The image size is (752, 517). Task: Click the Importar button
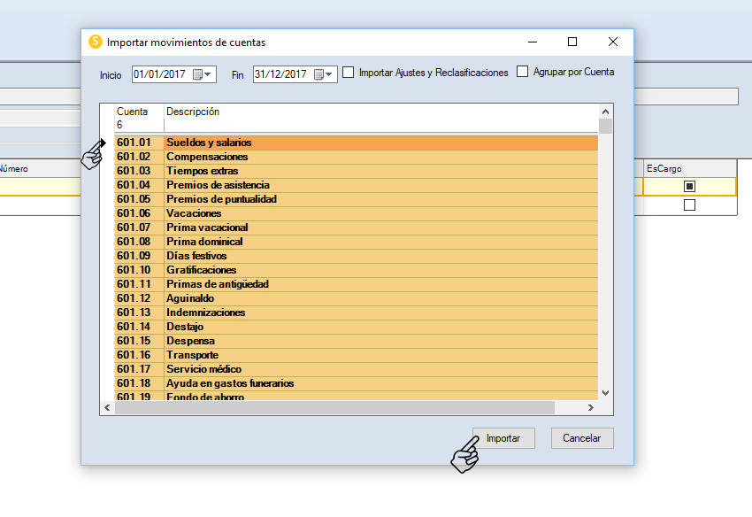point(503,438)
